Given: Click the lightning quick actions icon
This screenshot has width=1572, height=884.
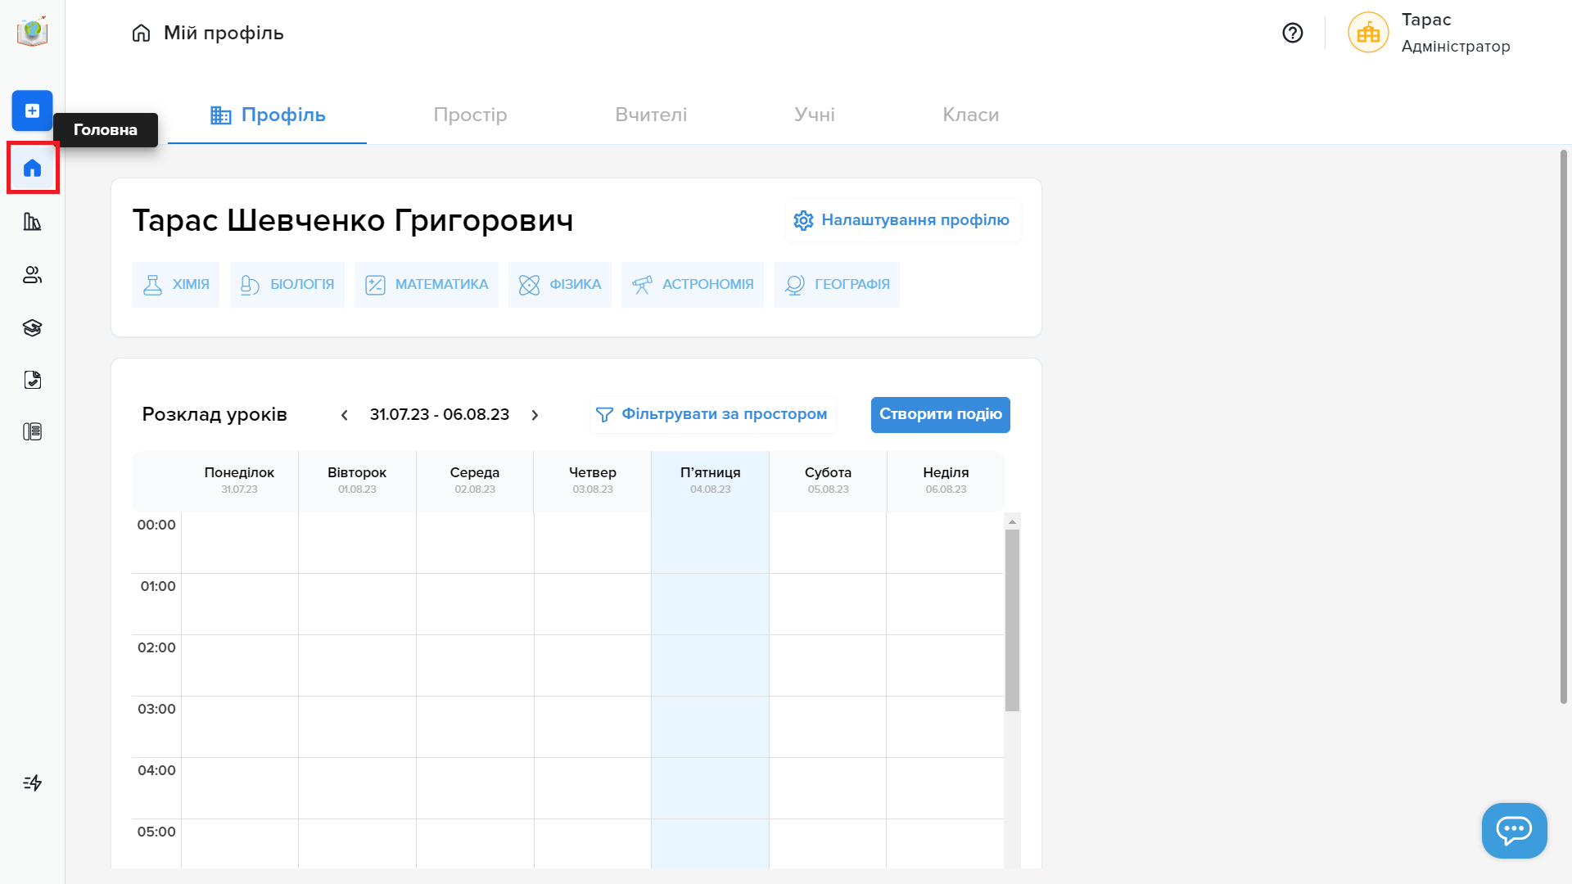Looking at the screenshot, I should (x=32, y=783).
